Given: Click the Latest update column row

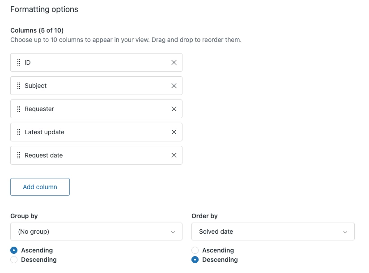Looking at the screenshot, I should (96, 132).
